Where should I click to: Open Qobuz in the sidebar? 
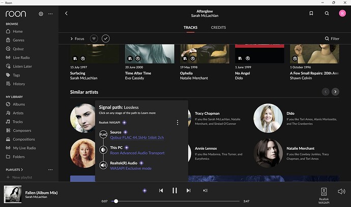pos(18,49)
